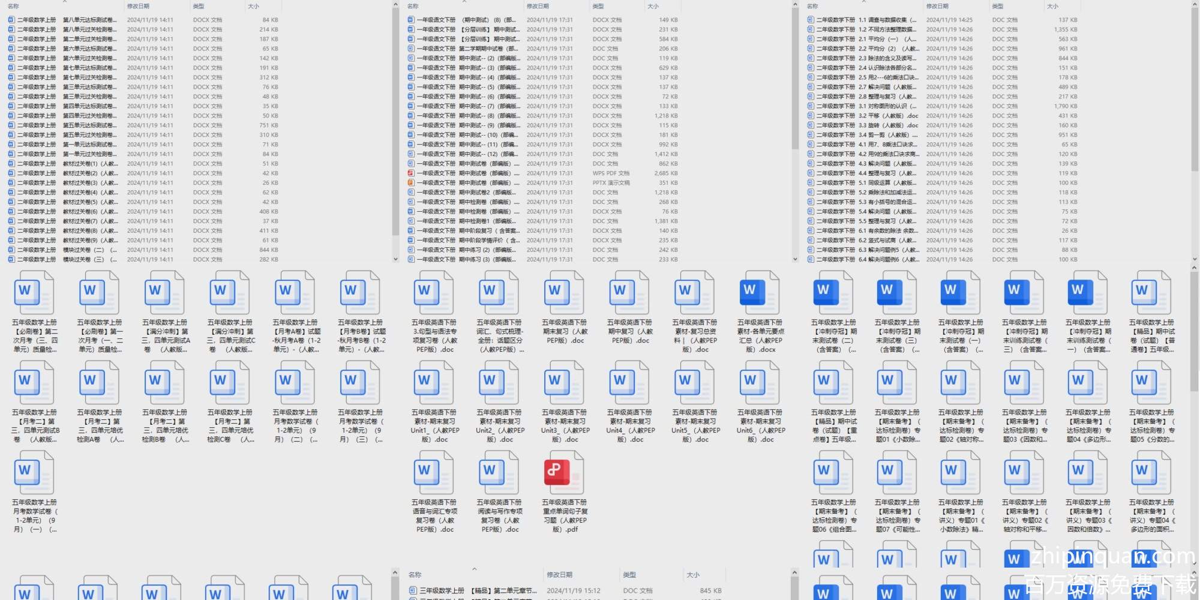Sort top-right list by 大小 column
This screenshot has height=600, width=1200.
[x=1052, y=6]
